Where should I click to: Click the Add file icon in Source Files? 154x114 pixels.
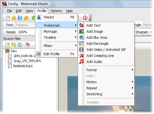pyautogui.click(x=8, y=45)
